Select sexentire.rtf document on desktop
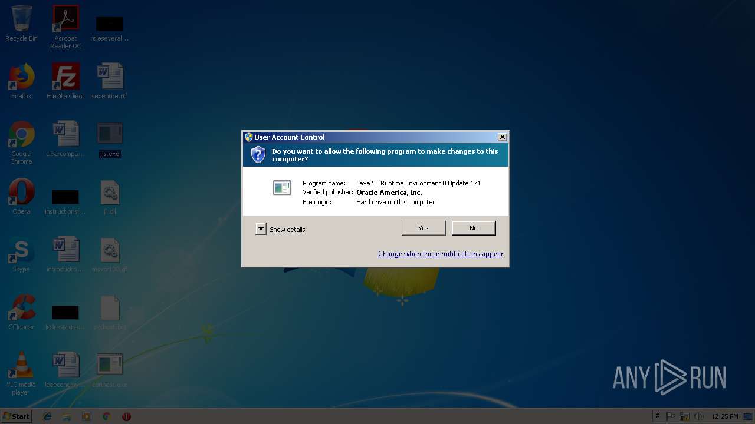 110,81
